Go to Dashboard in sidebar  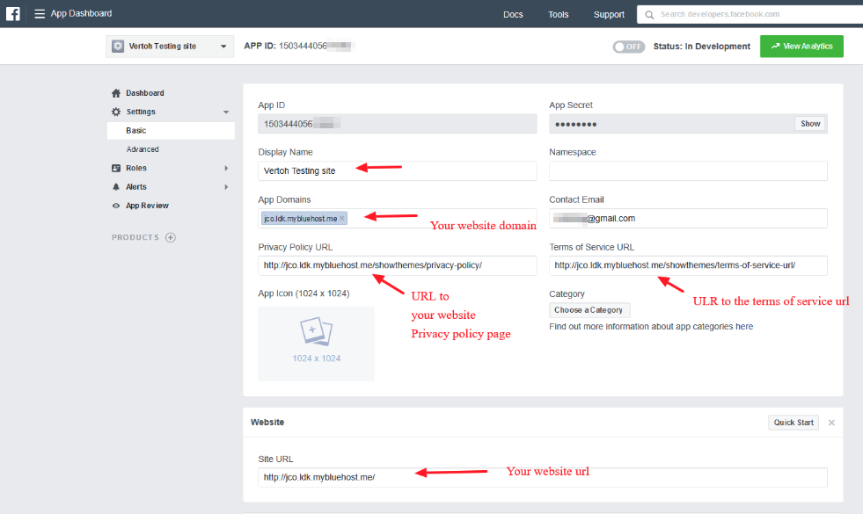click(x=145, y=93)
